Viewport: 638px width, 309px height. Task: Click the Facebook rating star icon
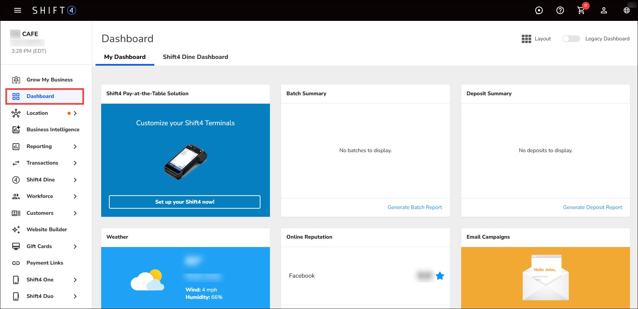[x=440, y=276]
